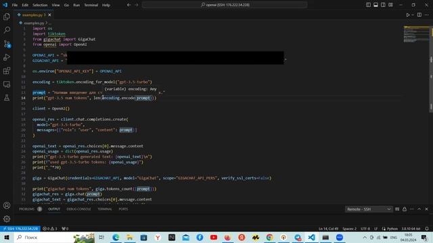
Task: Open the Extensions view
Action: (7, 71)
